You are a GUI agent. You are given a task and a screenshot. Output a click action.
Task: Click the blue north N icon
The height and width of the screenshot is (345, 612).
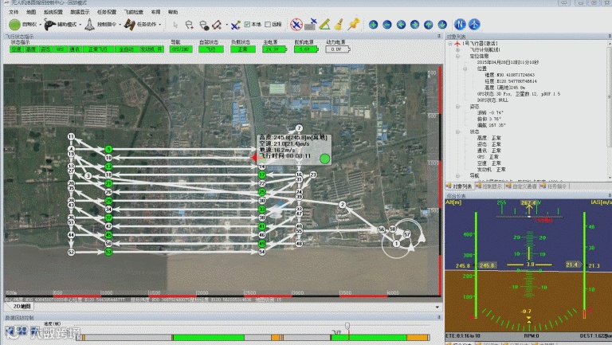(460, 24)
